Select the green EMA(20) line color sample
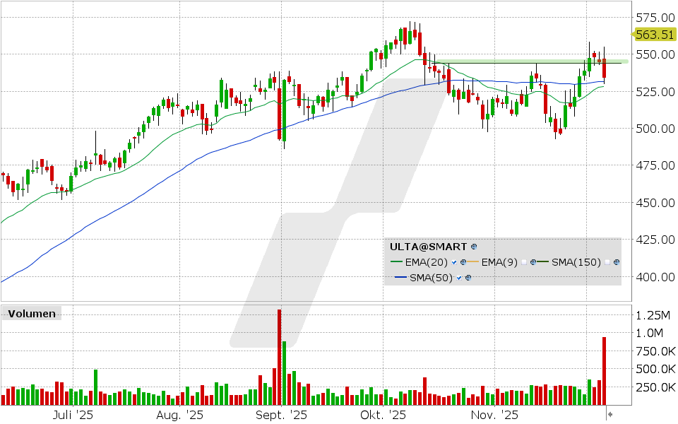The width and height of the screenshot is (678, 424). [397, 261]
